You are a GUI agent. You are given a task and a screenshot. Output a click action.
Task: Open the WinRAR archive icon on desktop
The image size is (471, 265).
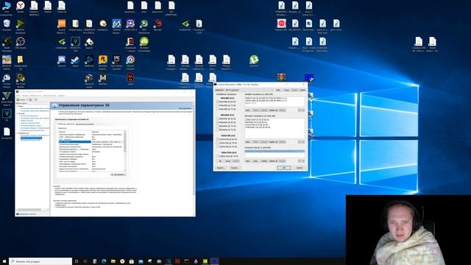click(x=281, y=77)
